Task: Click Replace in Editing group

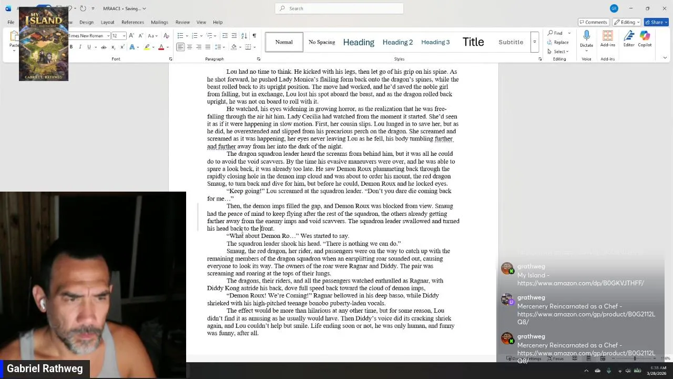Action: click(x=558, y=42)
